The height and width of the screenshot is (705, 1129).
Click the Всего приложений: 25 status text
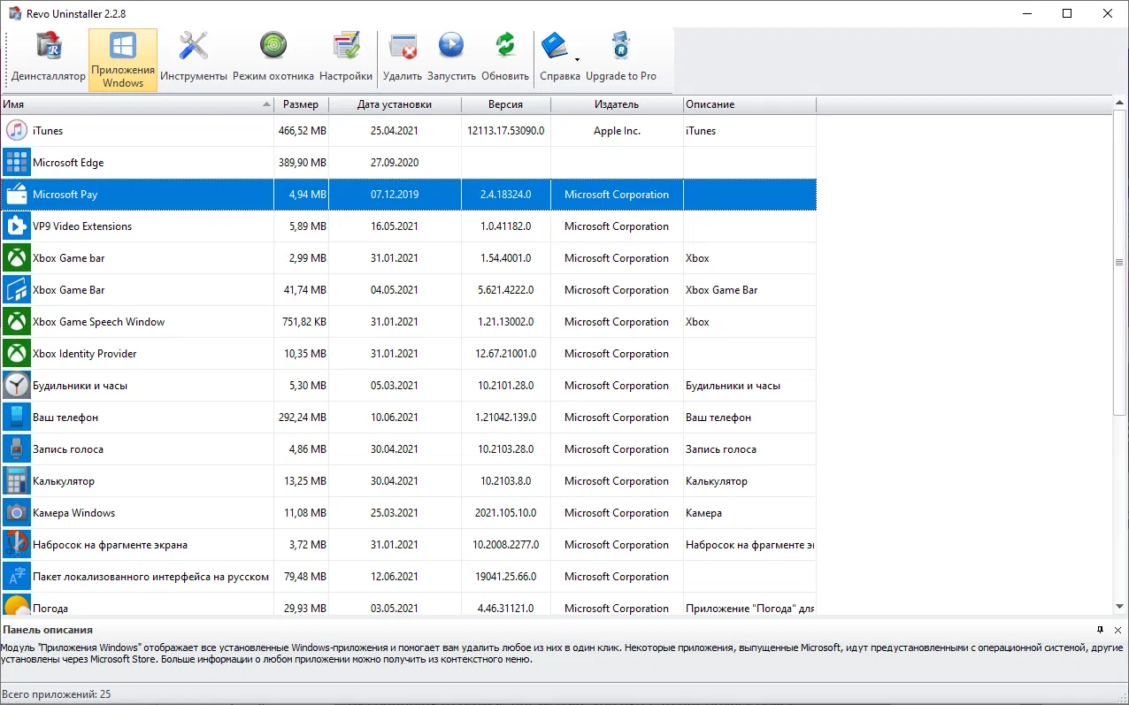[x=57, y=694]
